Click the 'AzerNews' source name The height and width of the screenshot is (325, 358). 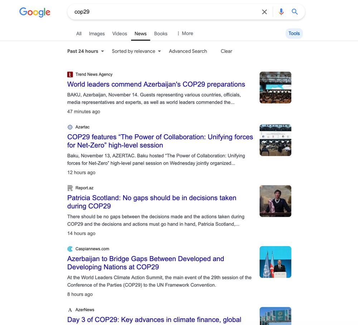point(85,310)
